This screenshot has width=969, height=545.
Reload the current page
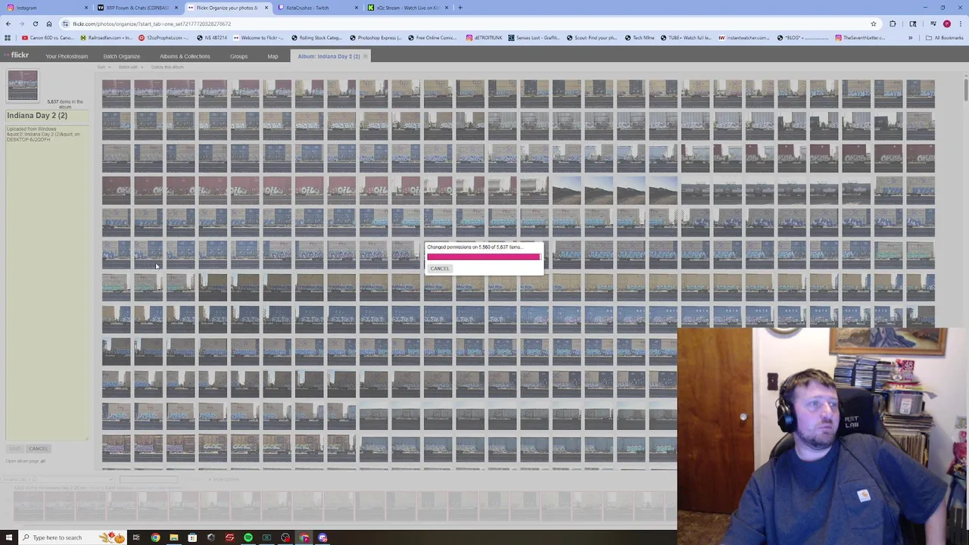(x=36, y=23)
